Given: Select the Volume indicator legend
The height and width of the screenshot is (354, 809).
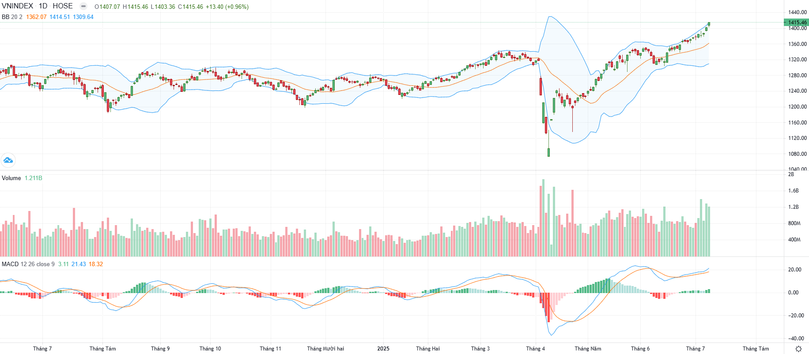Looking at the screenshot, I should click(x=11, y=178).
